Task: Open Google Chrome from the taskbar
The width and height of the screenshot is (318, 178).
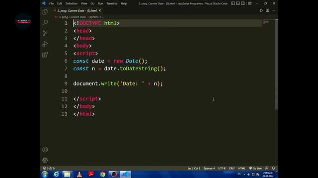Action: tap(103, 174)
